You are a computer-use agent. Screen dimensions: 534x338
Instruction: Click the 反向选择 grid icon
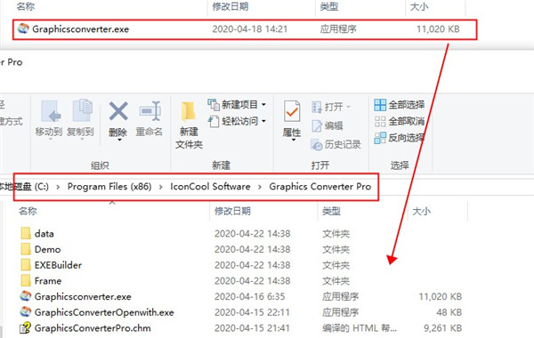(380, 138)
